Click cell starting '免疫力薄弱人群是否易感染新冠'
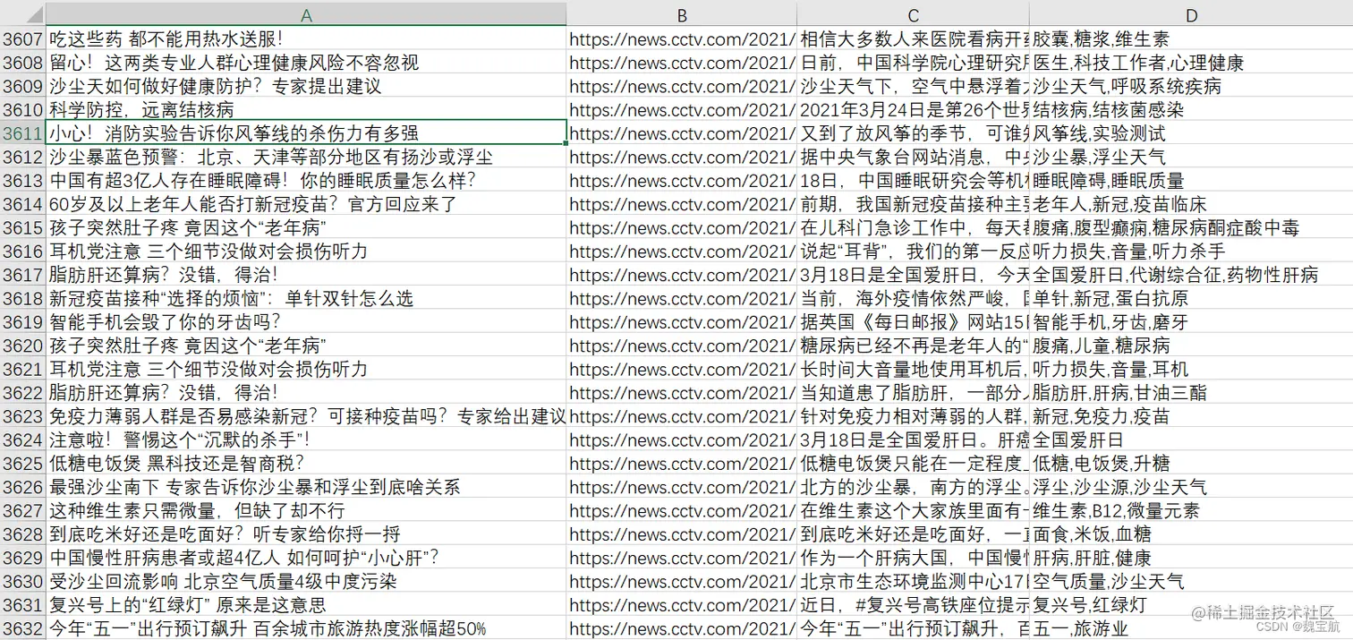The height and width of the screenshot is (640, 1353). point(306,416)
